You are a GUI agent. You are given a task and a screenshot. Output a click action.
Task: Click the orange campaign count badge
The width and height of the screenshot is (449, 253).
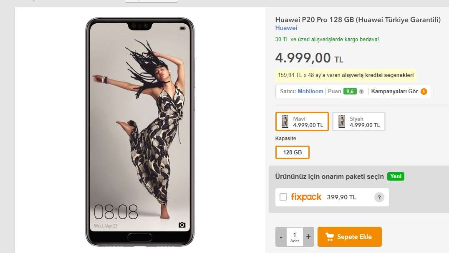point(424,92)
